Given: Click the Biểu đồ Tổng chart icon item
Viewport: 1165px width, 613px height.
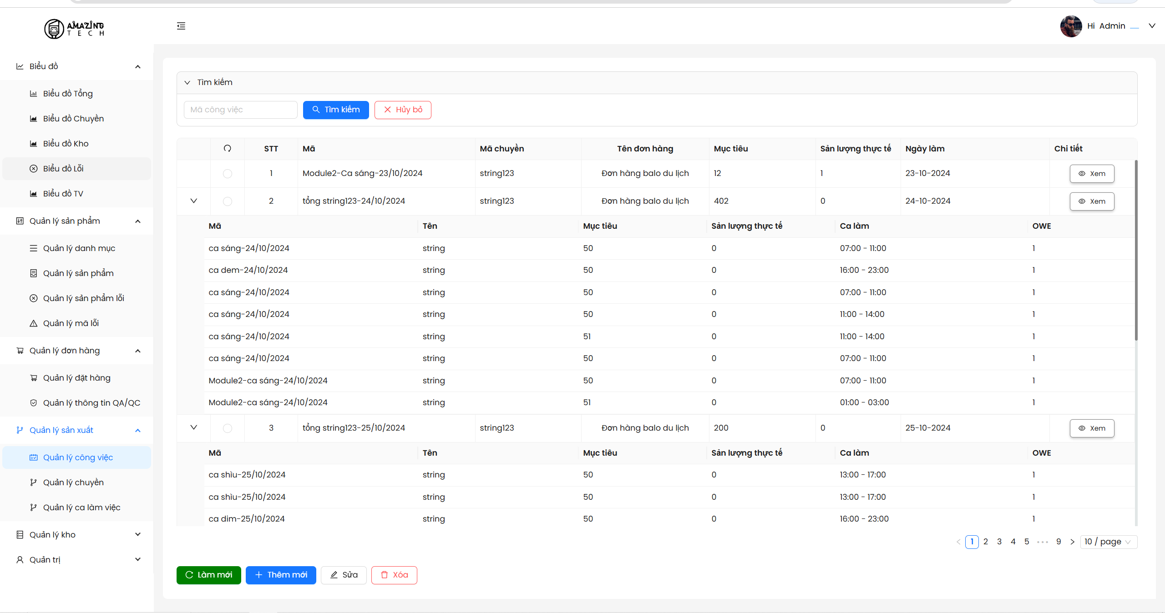Looking at the screenshot, I should coord(67,94).
